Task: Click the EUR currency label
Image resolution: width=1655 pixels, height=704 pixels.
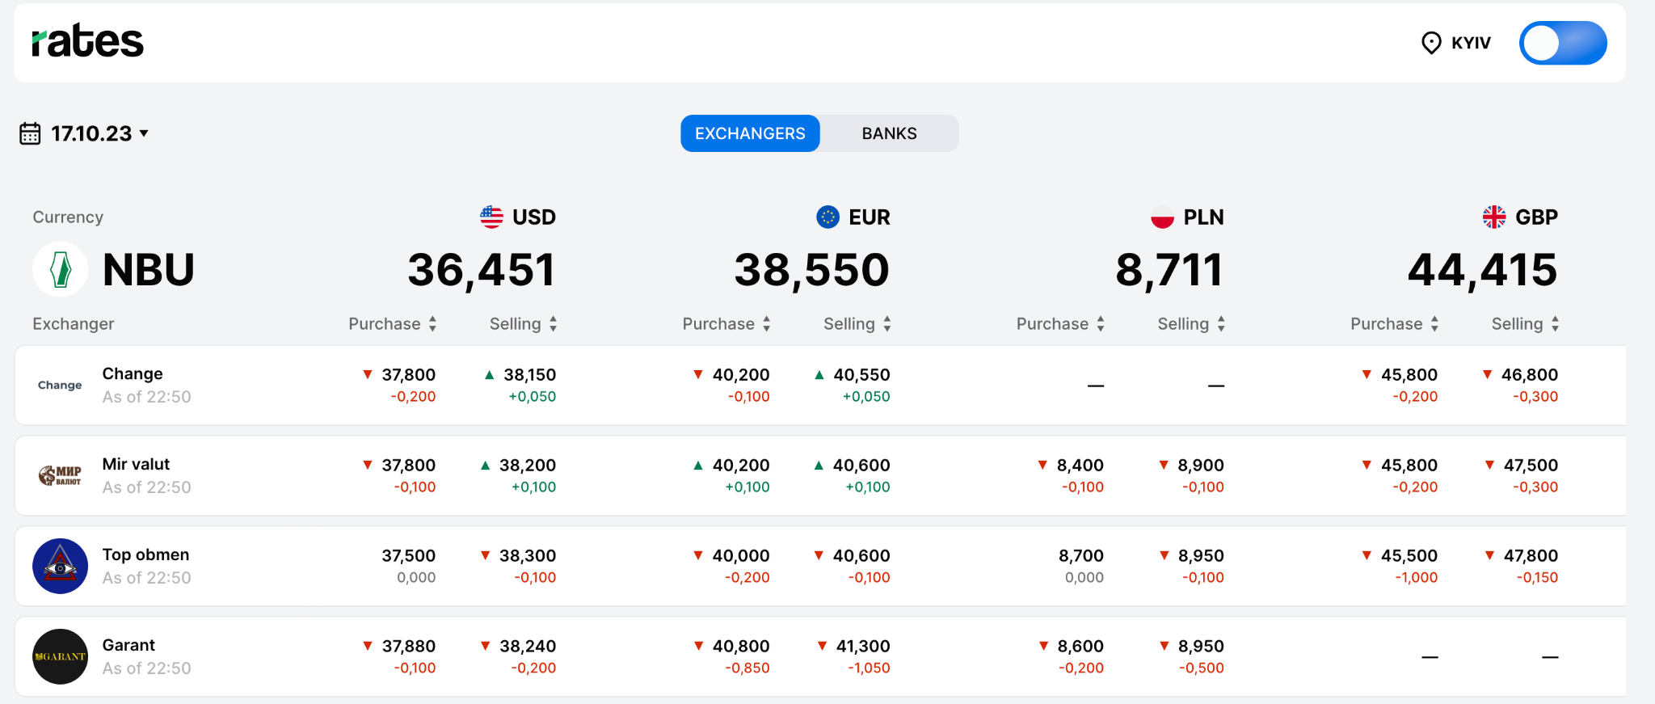Action: [x=870, y=217]
